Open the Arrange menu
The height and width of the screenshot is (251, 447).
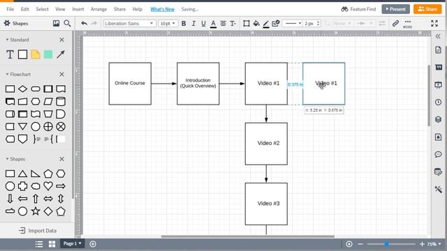point(98,9)
